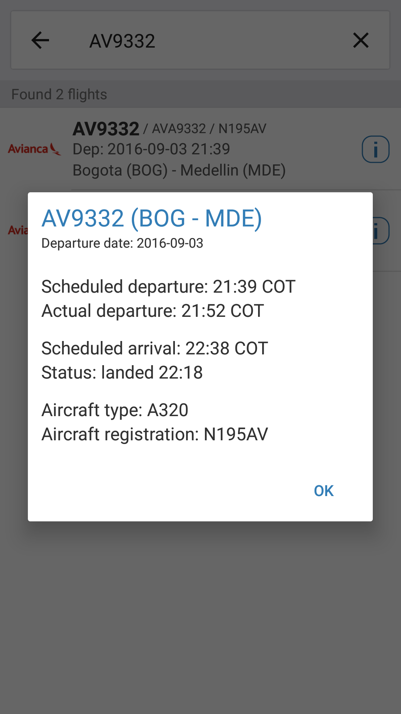The image size is (401, 714).
Task: Select the AV9332 / AVA9332 / N195AV heading
Action: point(169,129)
